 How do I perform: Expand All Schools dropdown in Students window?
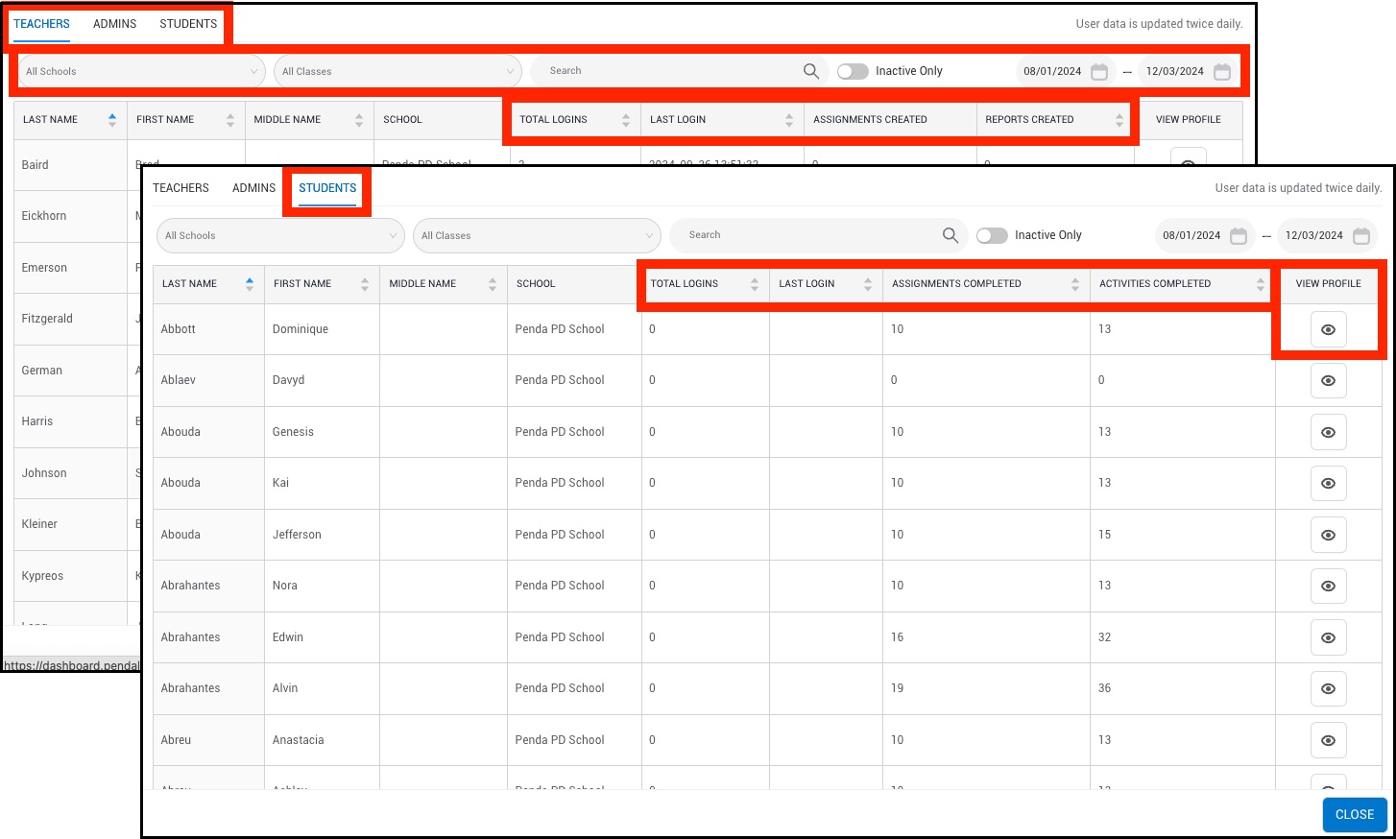(x=280, y=235)
